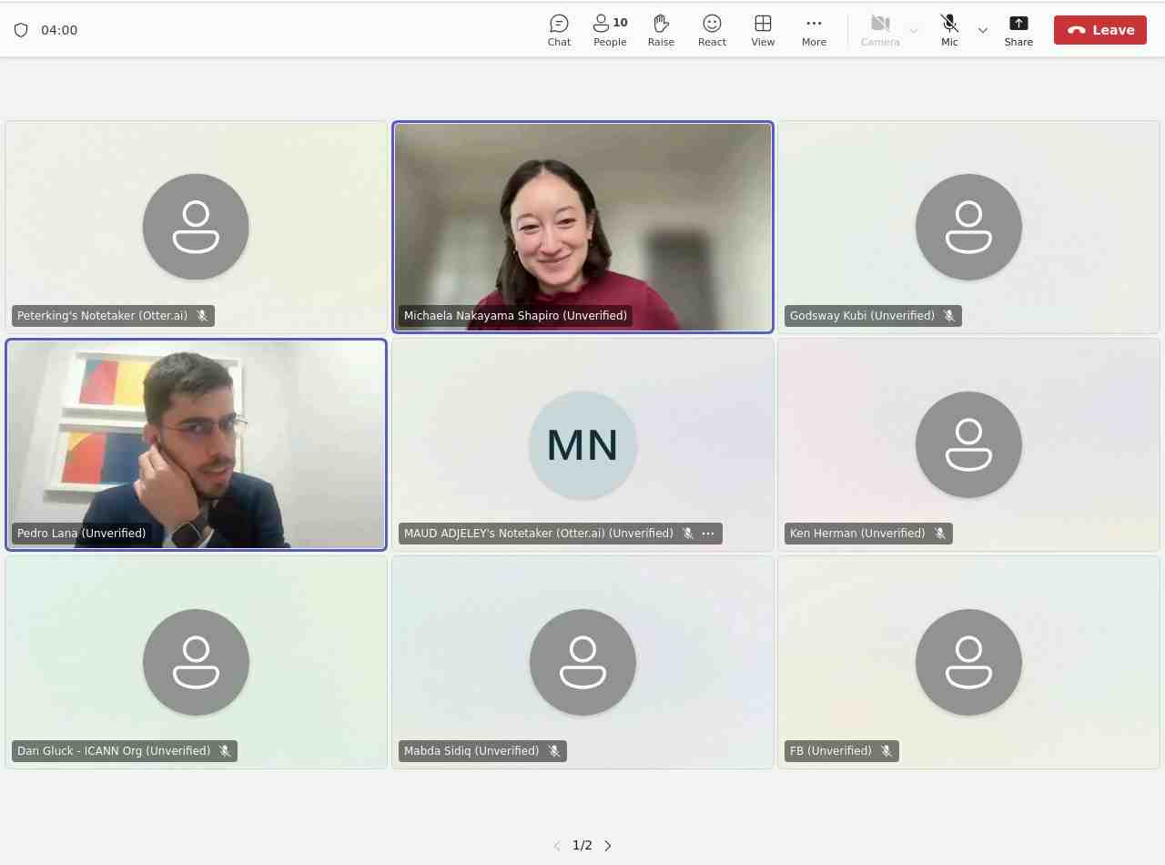The height and width of the screenshot is (865, 1165).
Task: Click the Michaela Nakayama Shapiro (Unverified) label
Action: point(515,316)
